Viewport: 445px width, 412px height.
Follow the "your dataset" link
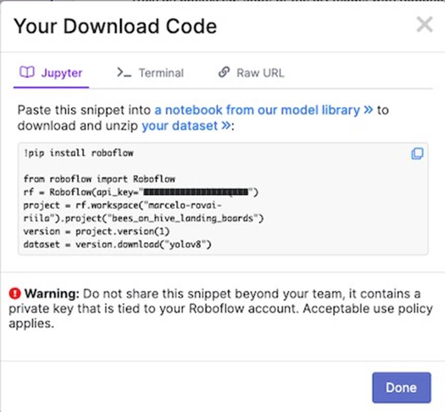click(x=179, y=126)
